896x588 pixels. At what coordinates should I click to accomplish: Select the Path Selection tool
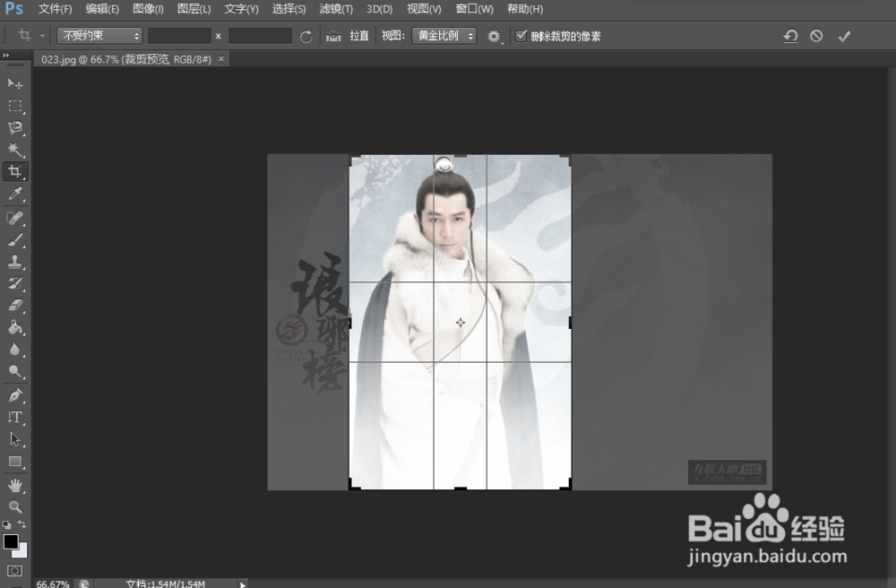click(x=15, y=439)
